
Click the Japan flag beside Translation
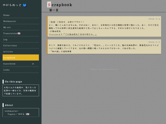pyautogui.click(x=19, y=33)
